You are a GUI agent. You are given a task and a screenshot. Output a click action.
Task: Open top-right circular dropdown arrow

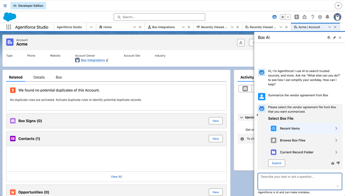tap(338, 6)
